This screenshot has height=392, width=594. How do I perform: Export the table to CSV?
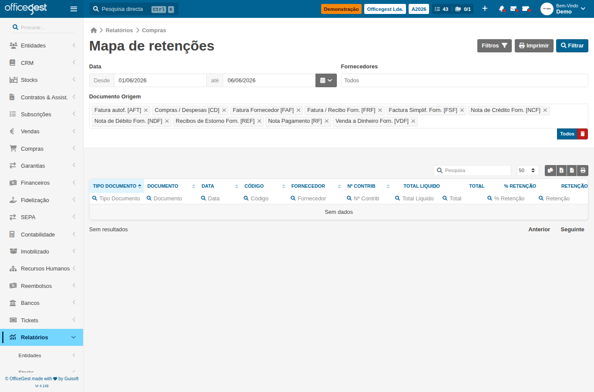pyautogui.click(x=572, y=170)
